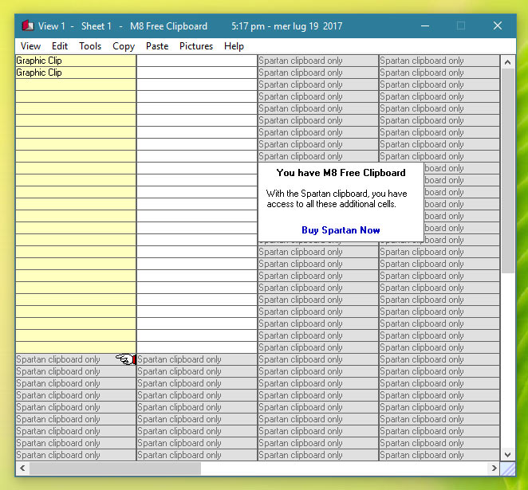Screen dimensions: 528x490
Task: Close the M8 Free Clipboard window
Action: tap(498, 26)
